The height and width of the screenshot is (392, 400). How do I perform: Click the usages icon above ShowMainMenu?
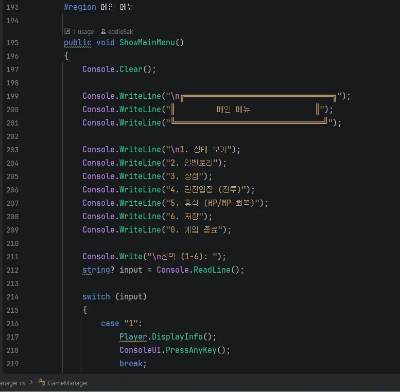[x=67, y=31]
